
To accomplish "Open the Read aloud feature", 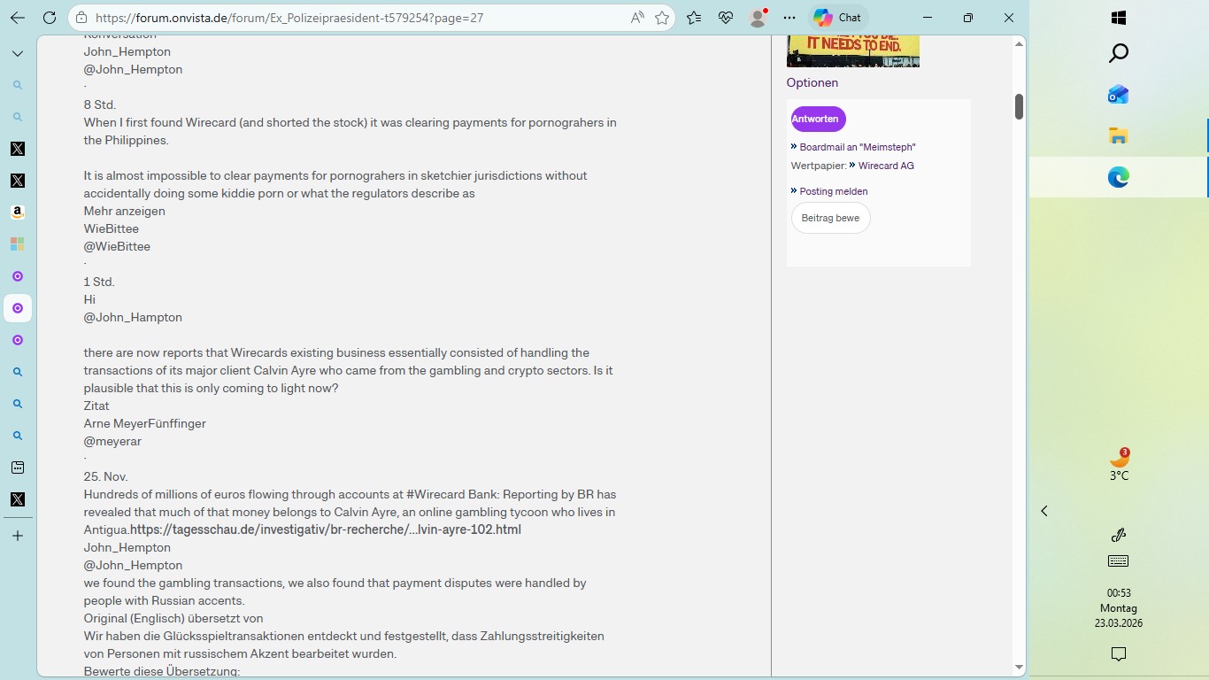I will pyautogui.click(x=637, y=18).
